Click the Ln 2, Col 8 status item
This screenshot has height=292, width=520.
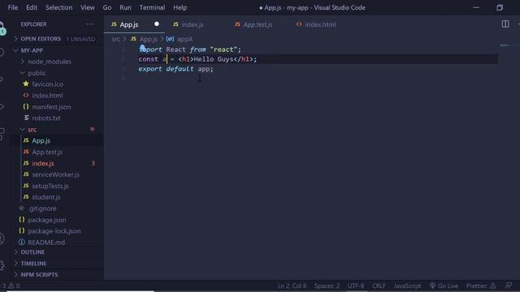pos(292,286)
